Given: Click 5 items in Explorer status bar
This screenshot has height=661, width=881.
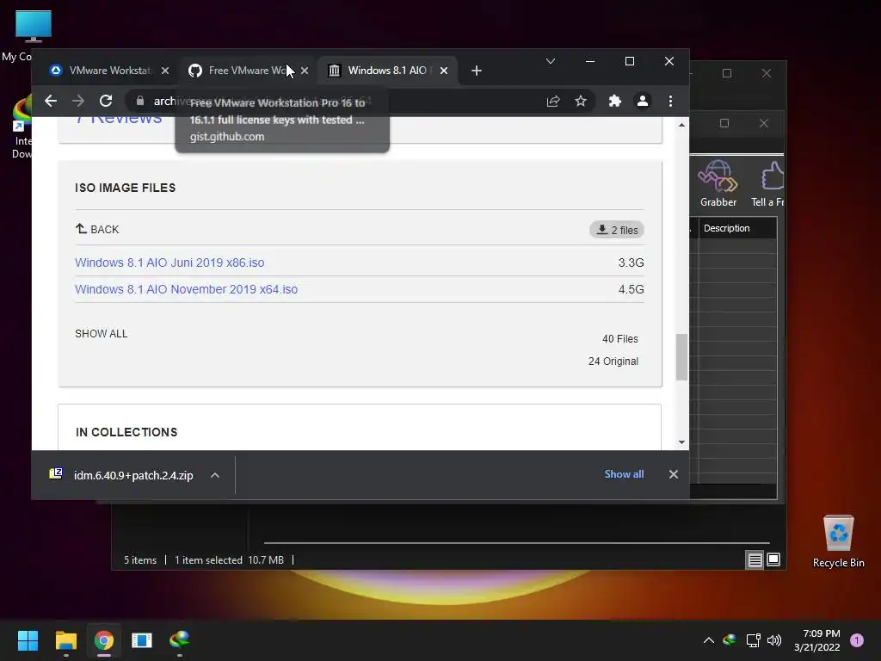Looking at the screenshot, I should pos(140,559).
